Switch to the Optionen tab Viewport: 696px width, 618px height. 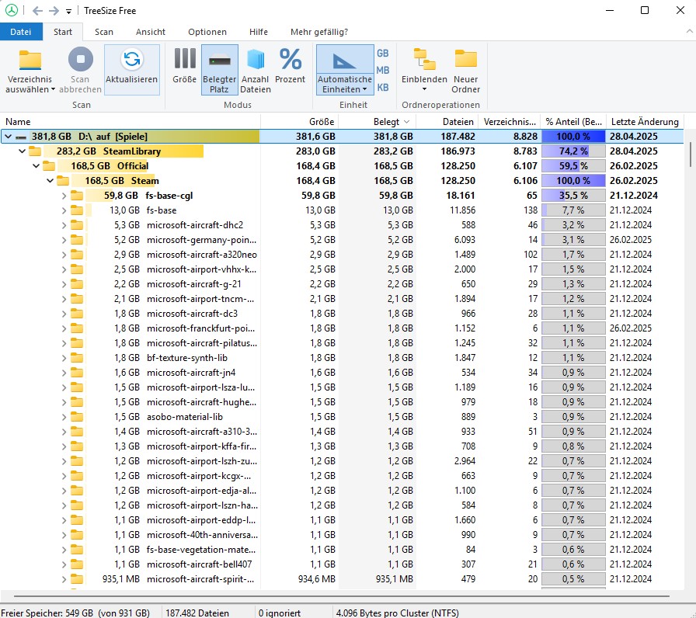click(x=207, y=32)
